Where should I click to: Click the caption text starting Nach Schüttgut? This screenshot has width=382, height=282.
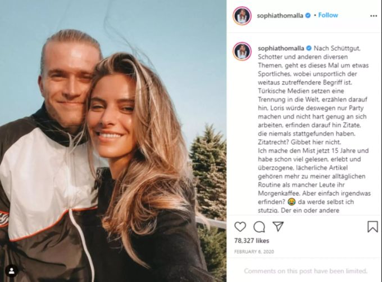coord(314,129)
